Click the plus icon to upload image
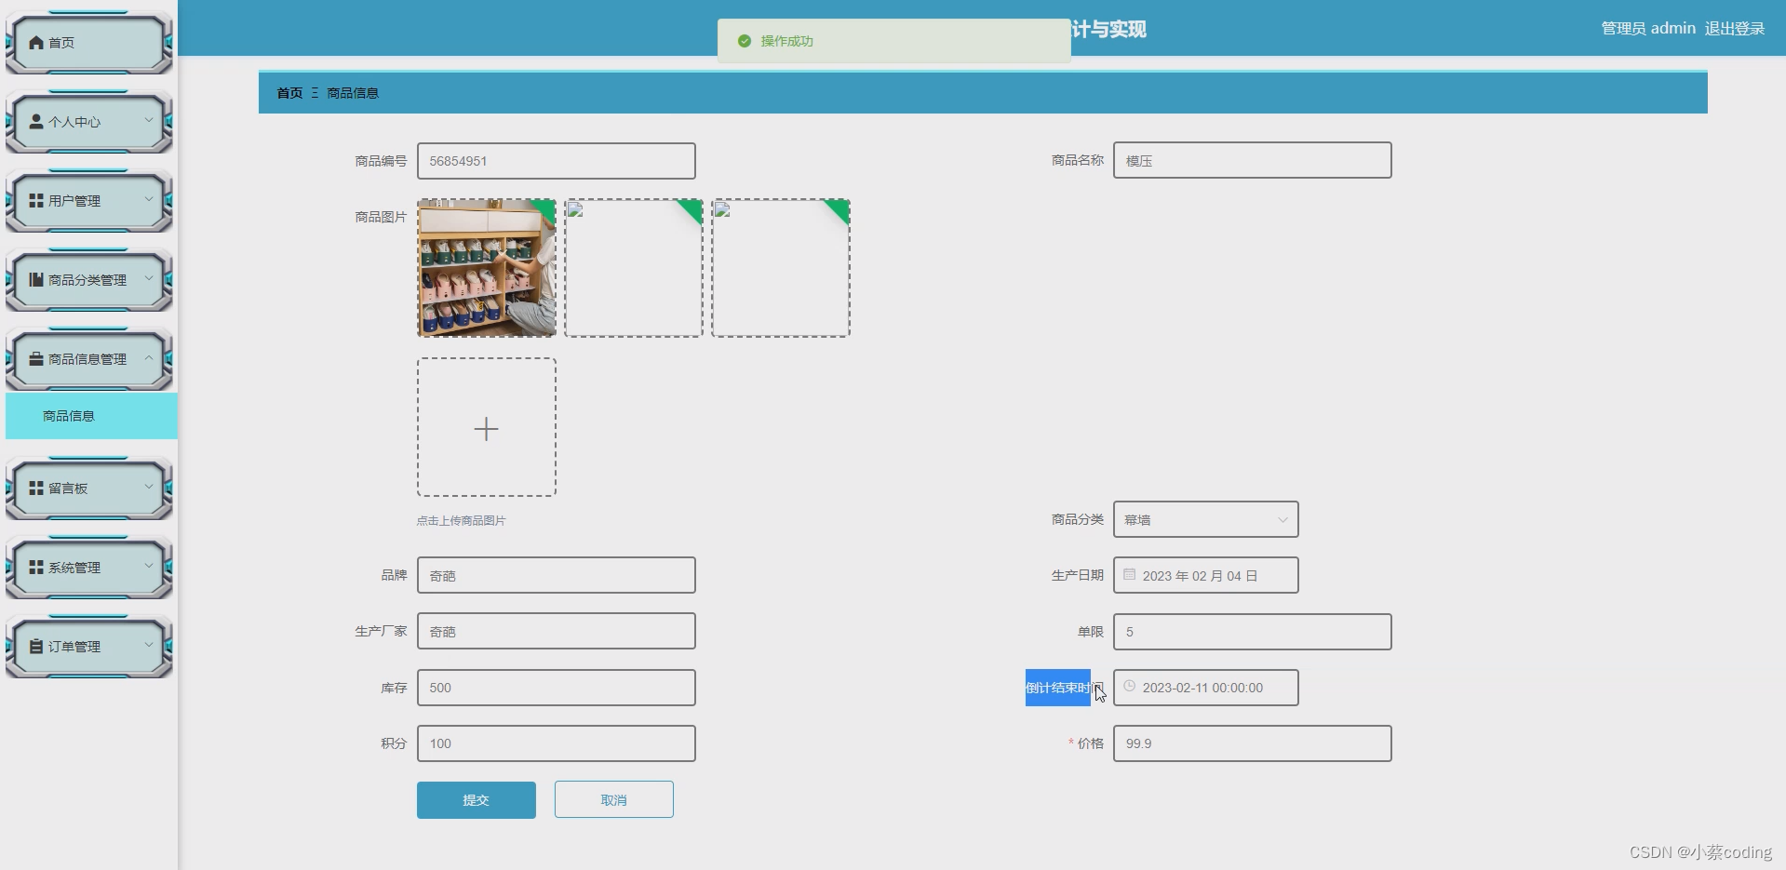Image resolution: width=1786 pixels, height=870 pixels. point(486,428)
